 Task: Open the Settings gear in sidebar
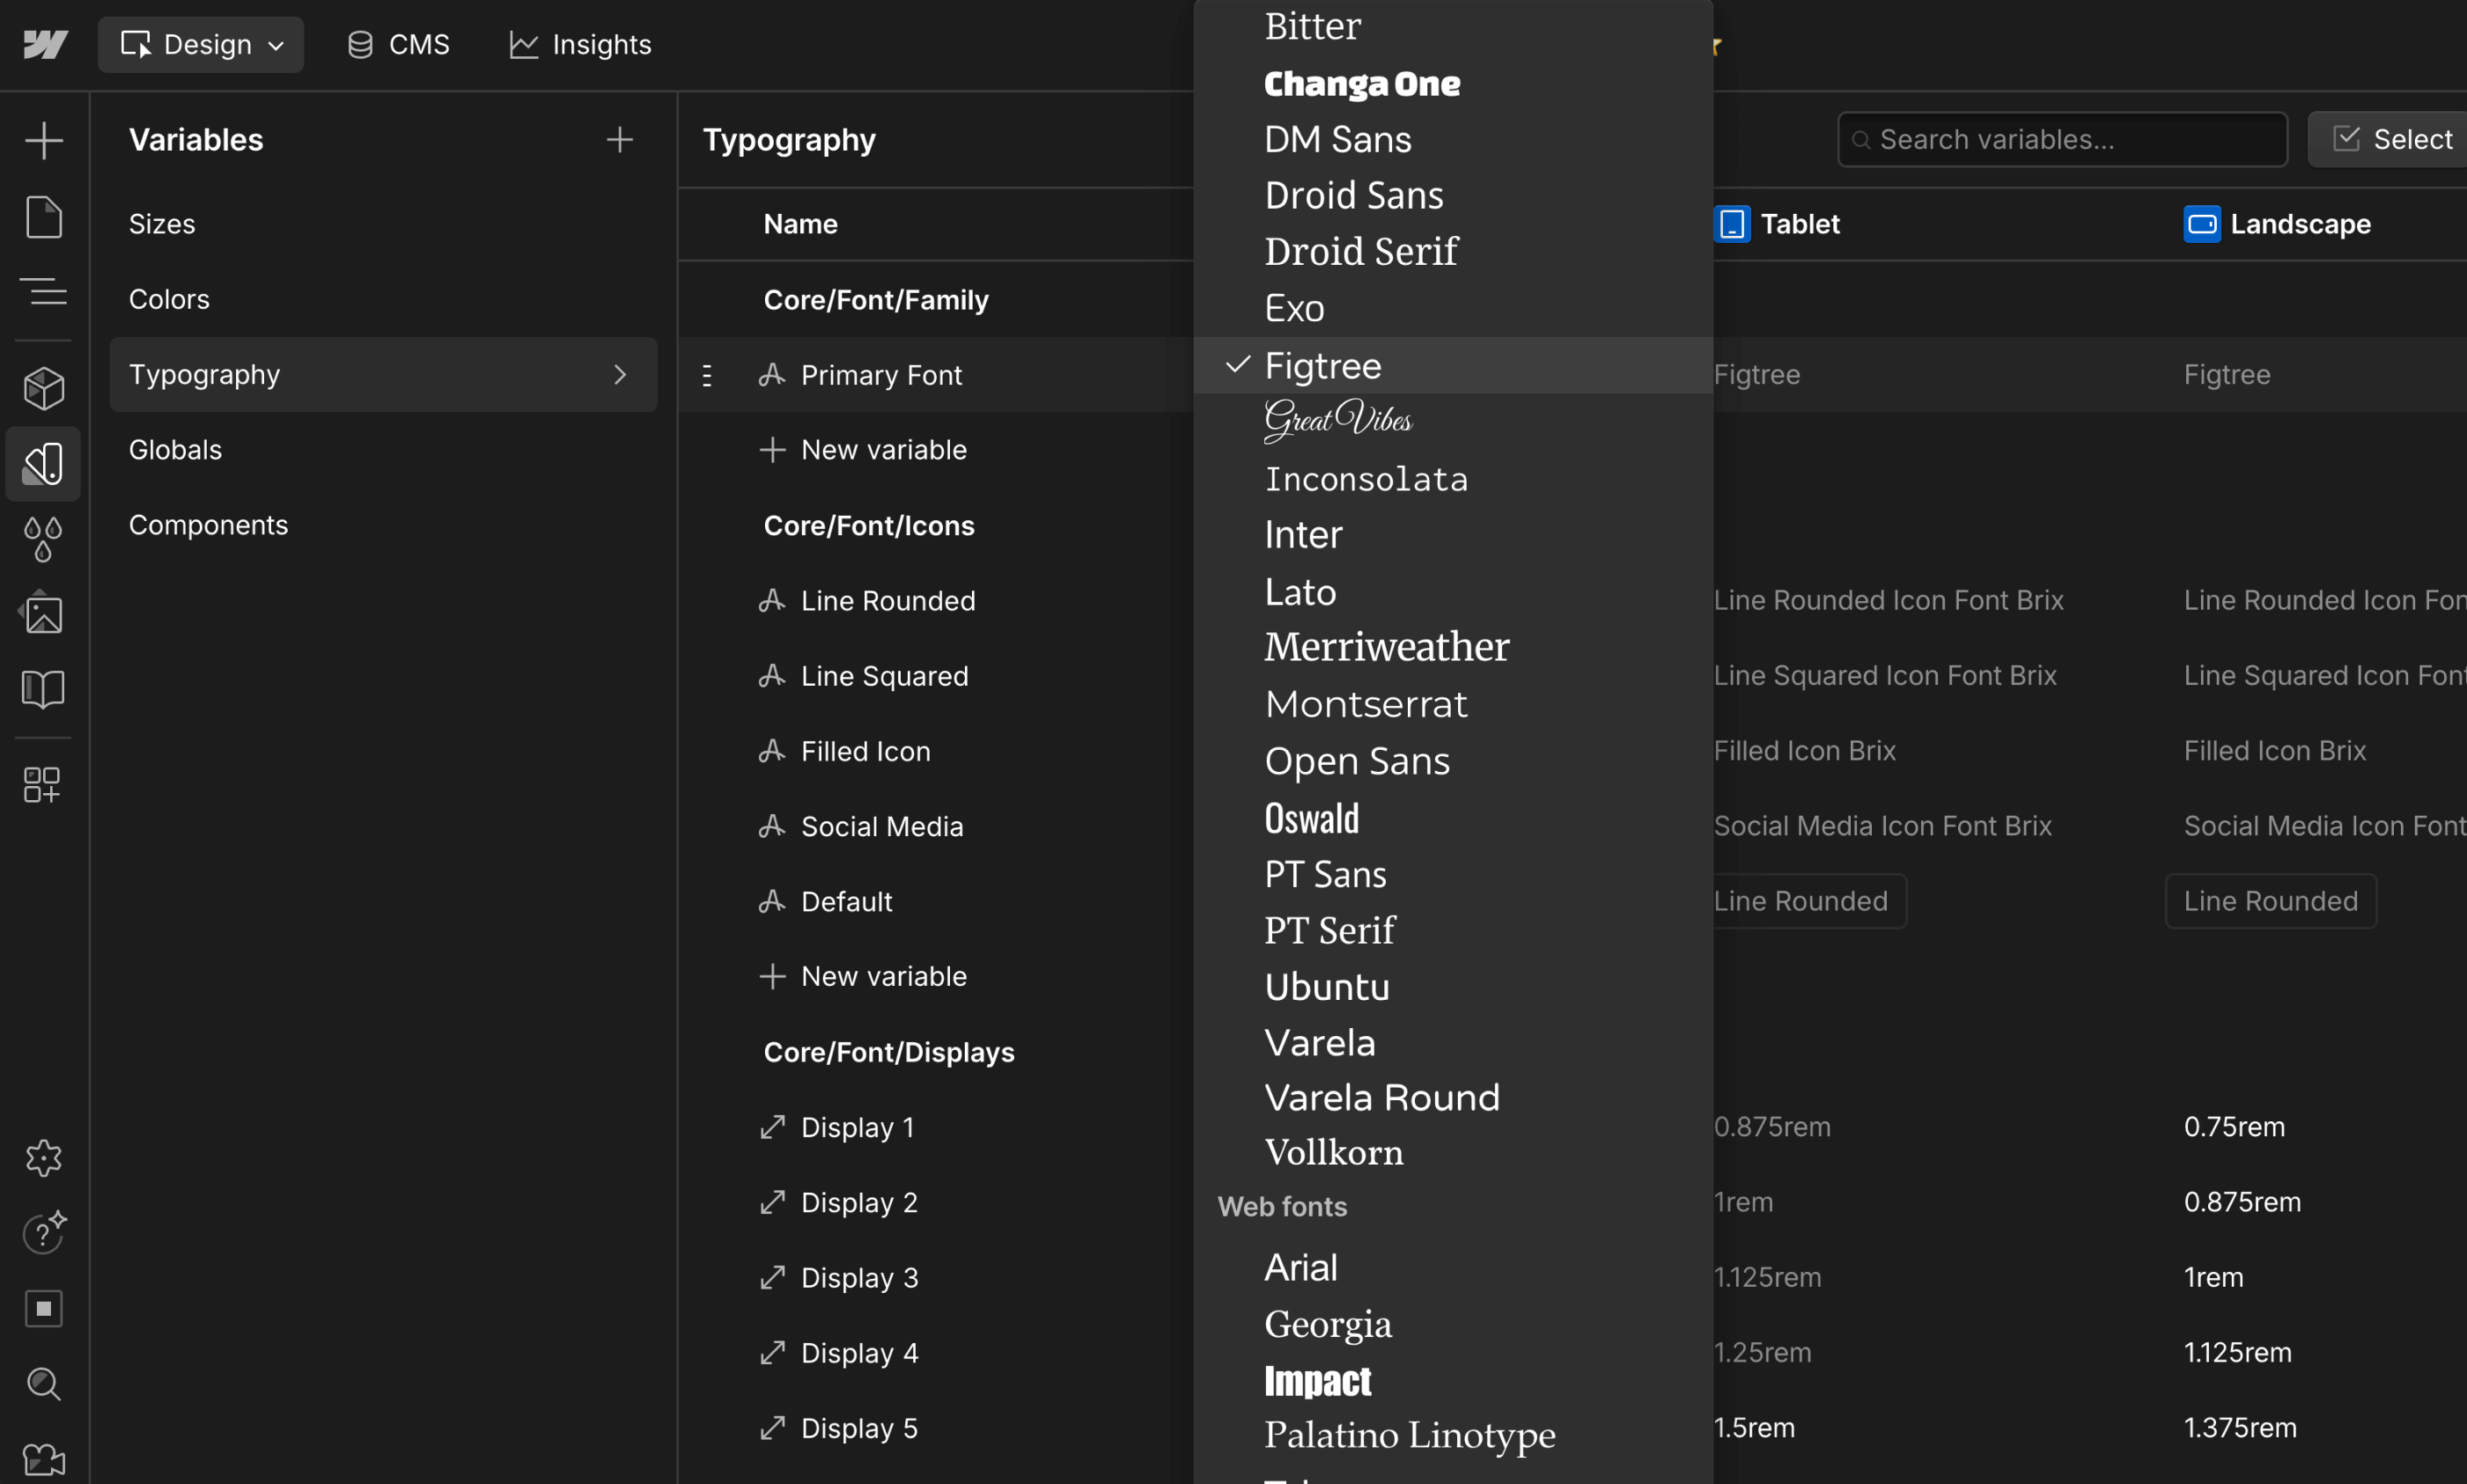[44, 1157]
